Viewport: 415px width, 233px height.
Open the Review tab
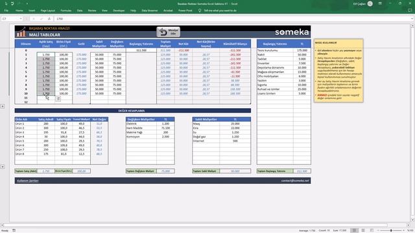(x=92, y=10)
